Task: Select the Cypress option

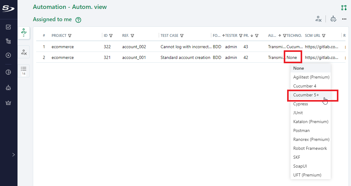Action: 301,104
